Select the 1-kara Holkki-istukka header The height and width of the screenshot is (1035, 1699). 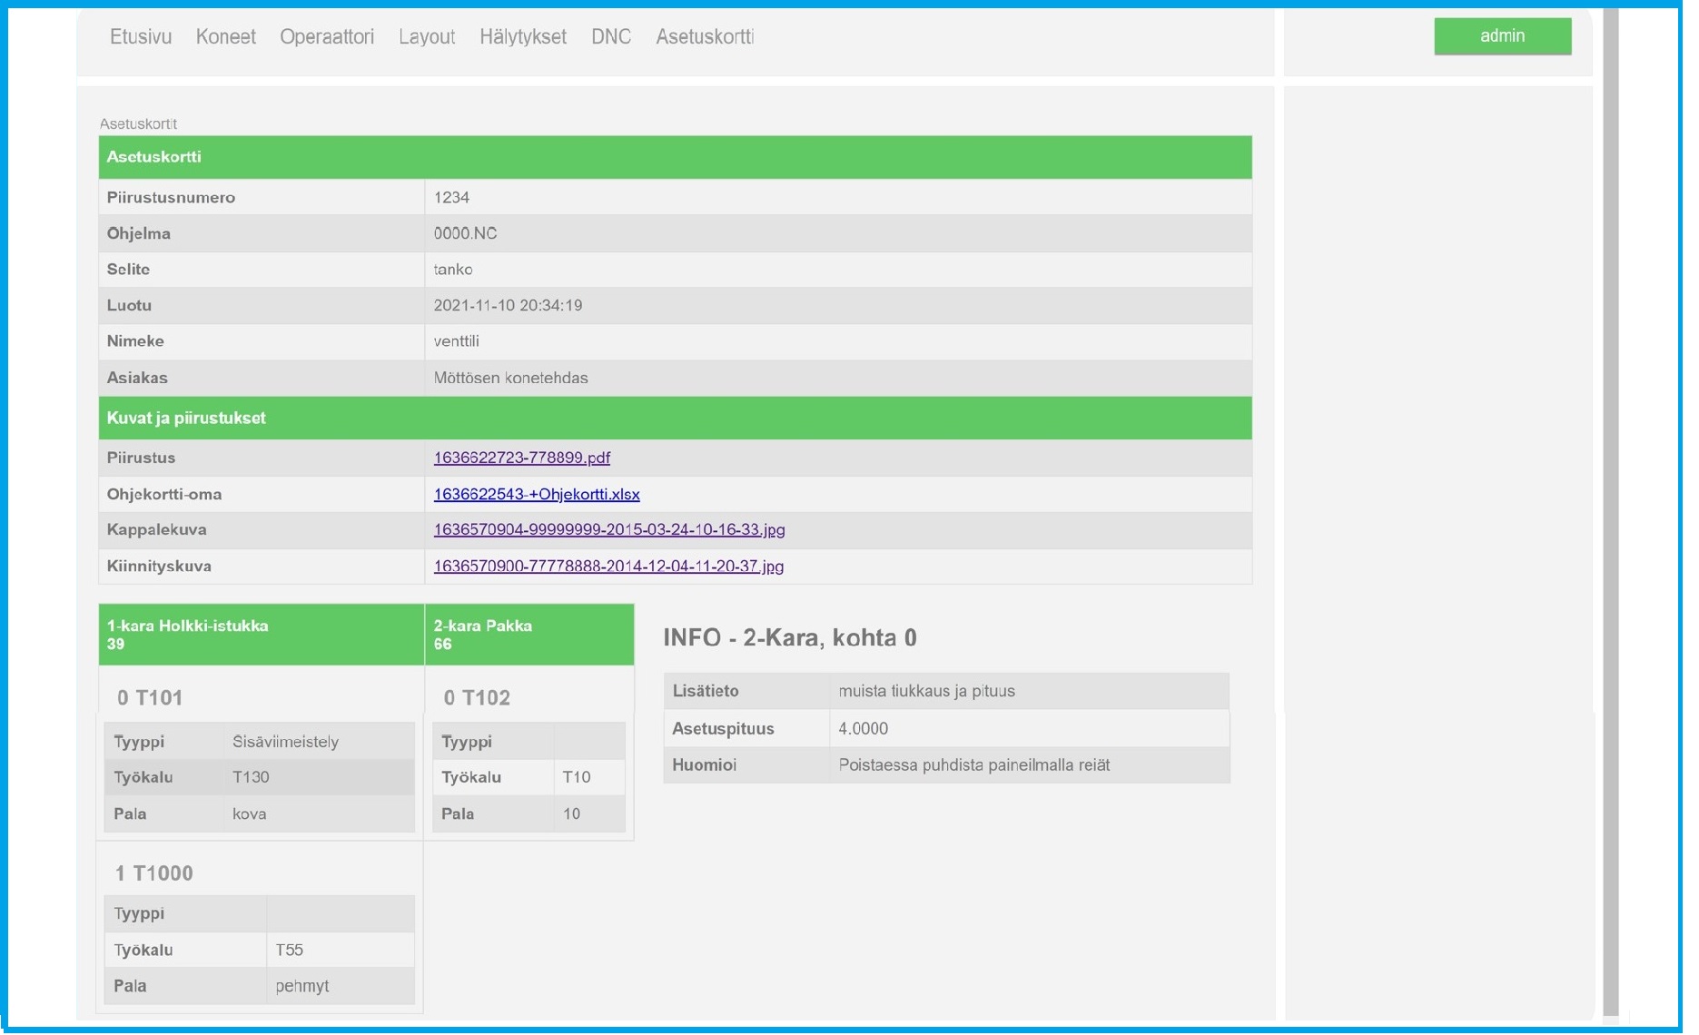coord(261,636)
